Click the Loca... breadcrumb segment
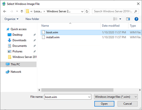Screen dimensions: 142x110 tap(38, 11)
